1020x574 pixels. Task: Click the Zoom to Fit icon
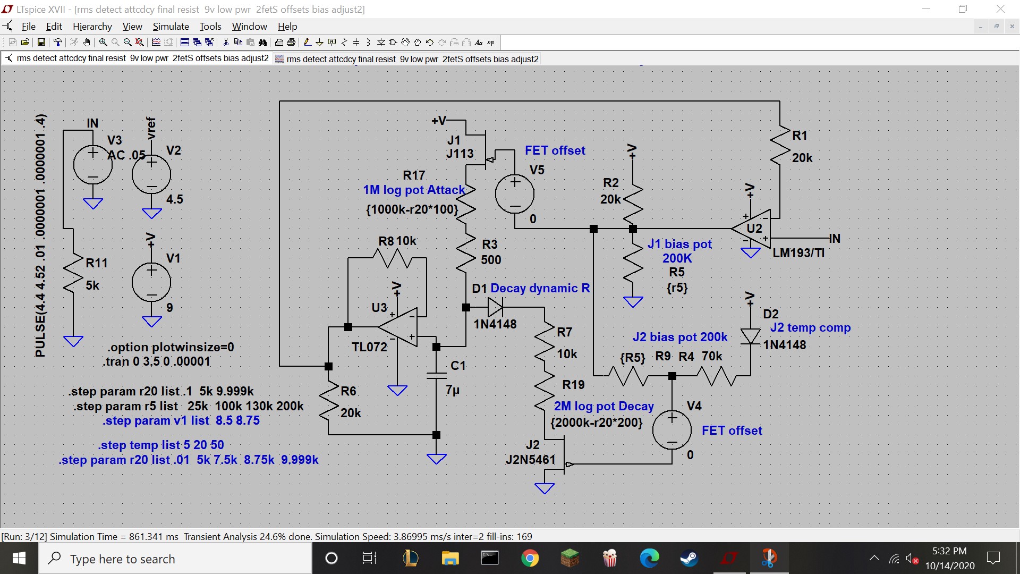click(x=139, y=43)
